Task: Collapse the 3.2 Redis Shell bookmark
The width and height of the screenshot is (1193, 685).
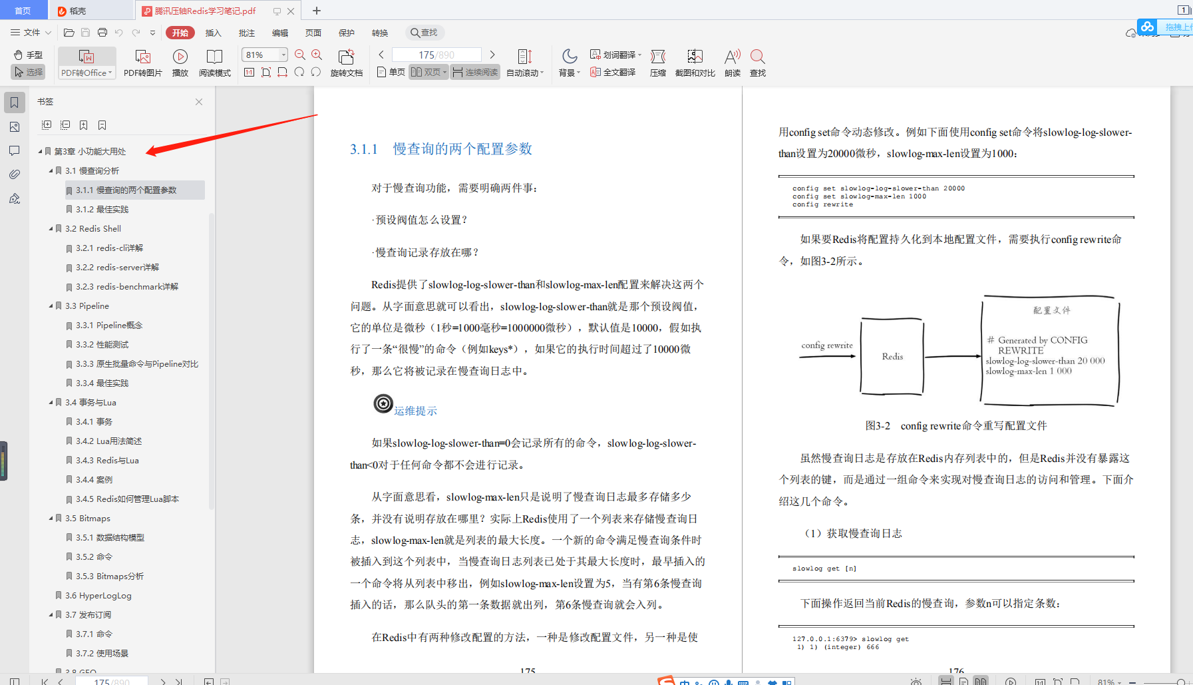Action: (51, 228)
